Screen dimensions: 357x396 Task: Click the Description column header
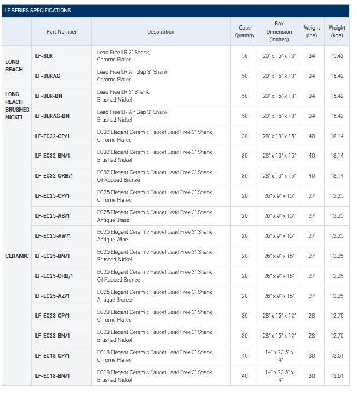[x=161, y=32]
